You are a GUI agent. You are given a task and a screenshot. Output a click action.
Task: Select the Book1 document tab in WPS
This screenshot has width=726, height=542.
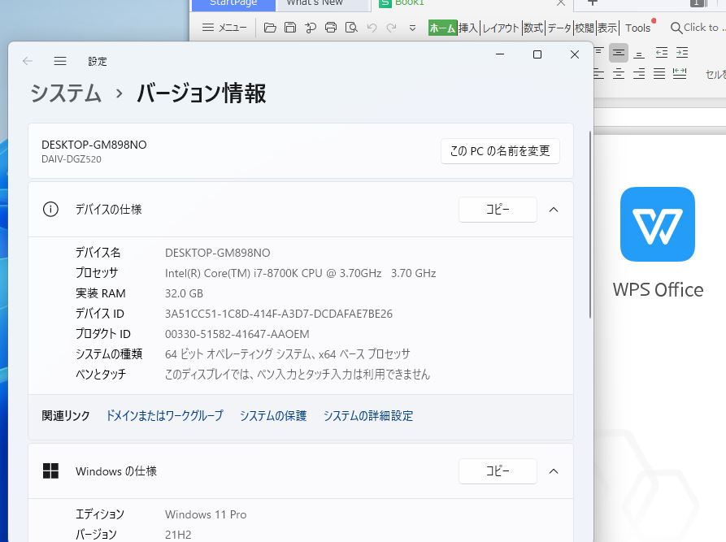coord(472,4)
